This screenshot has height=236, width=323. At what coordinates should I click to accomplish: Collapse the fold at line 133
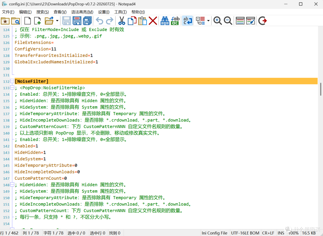[12, 88]
